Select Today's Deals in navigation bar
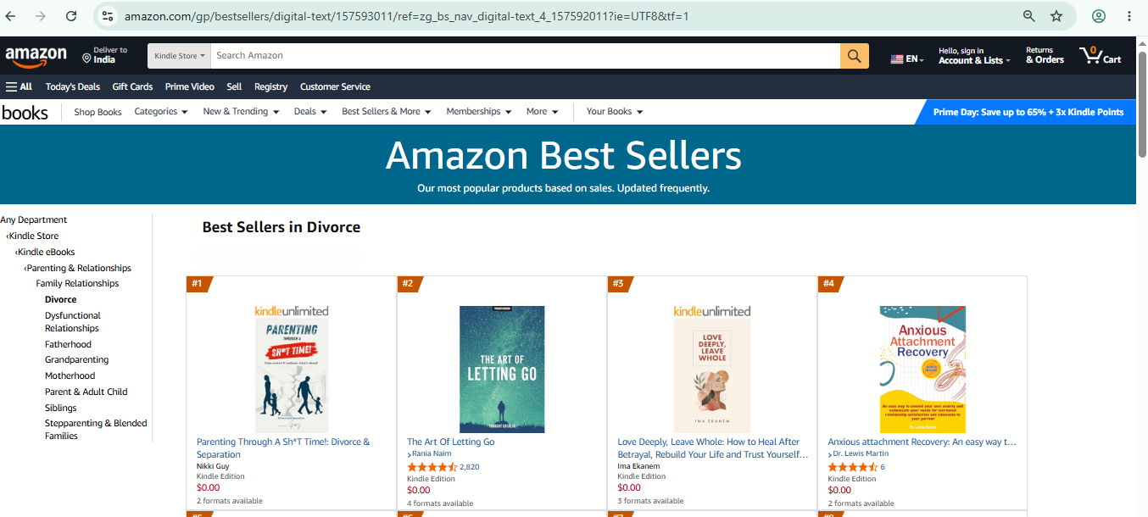 [73, 86]
